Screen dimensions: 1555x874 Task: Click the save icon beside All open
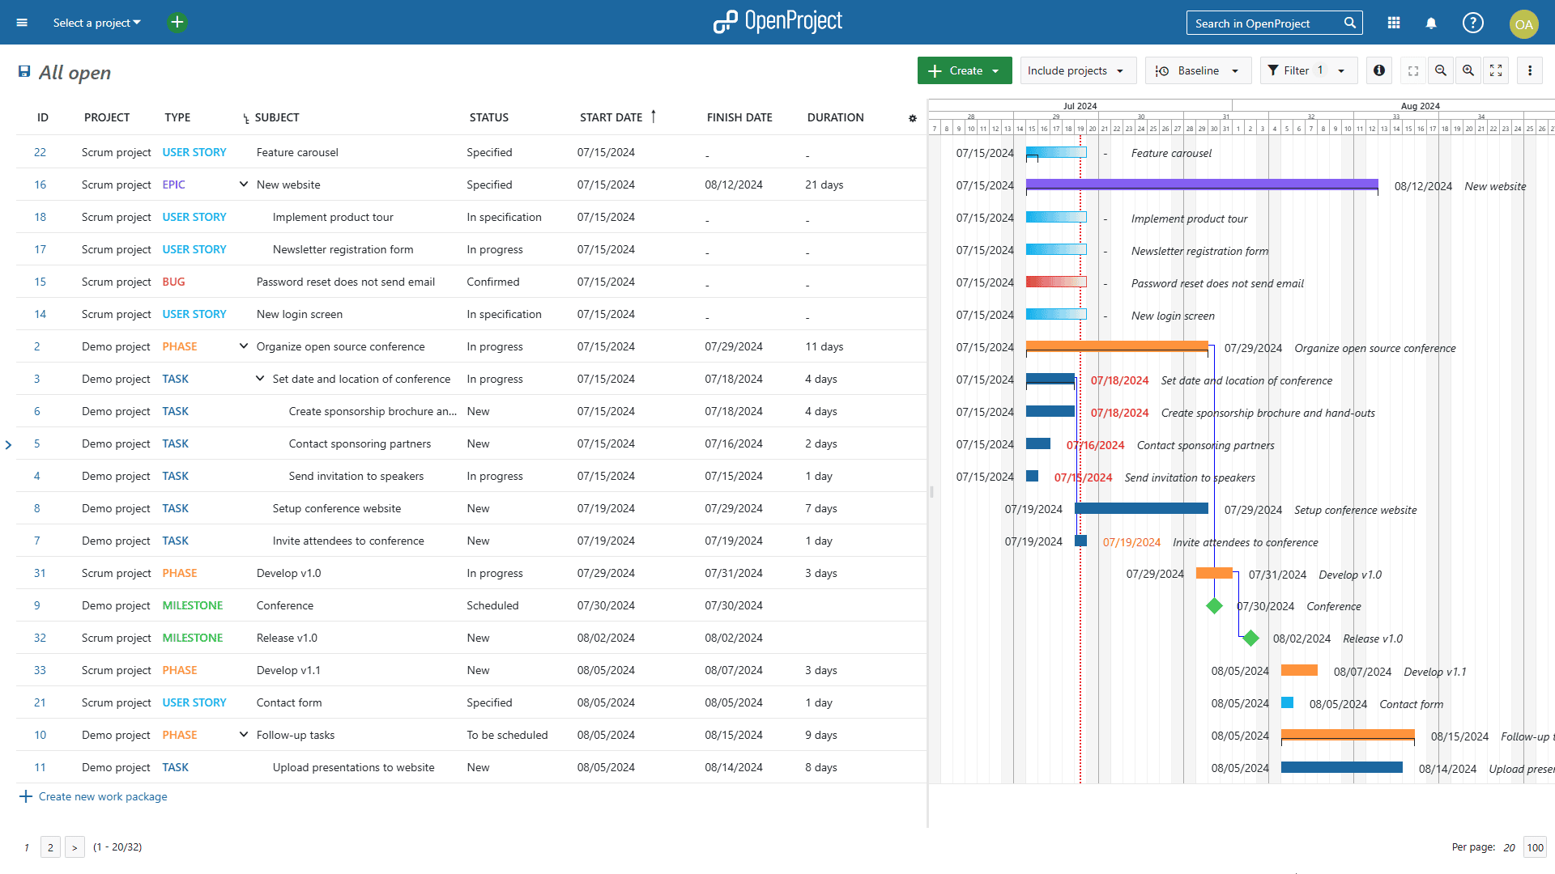24,72
